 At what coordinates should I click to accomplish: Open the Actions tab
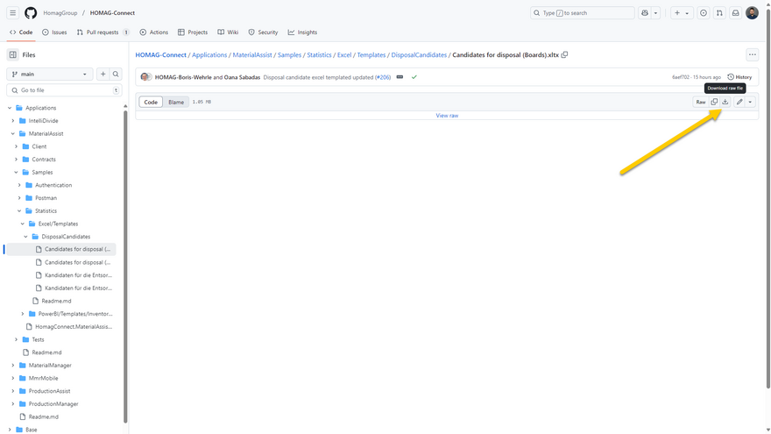coord(154,32)
